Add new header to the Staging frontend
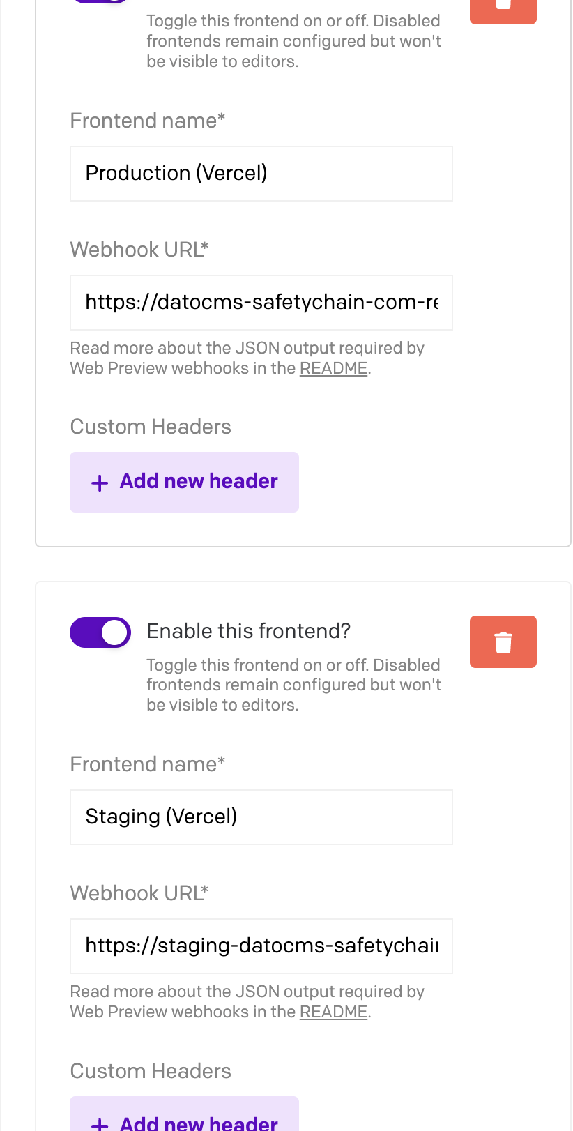Image resolution: width=573 pixels, height=1131 pixels. pos(184,1114)
